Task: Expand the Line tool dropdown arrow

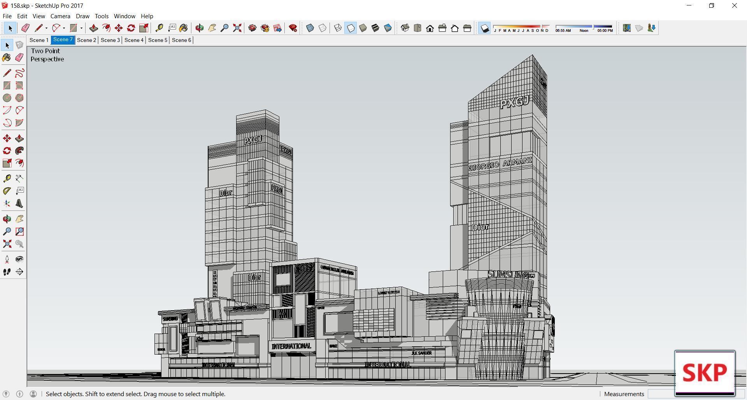Action: click(x=46, y=28)
